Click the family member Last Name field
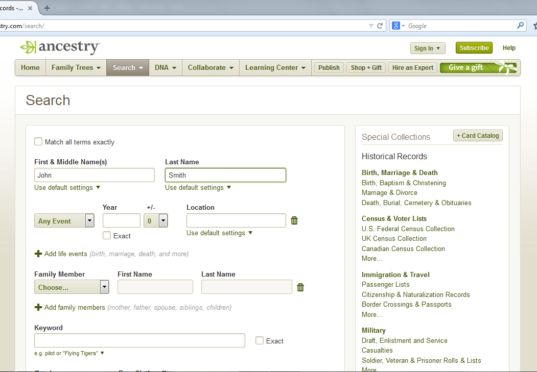Screen dimensions: 537x372 click(247, 287)
